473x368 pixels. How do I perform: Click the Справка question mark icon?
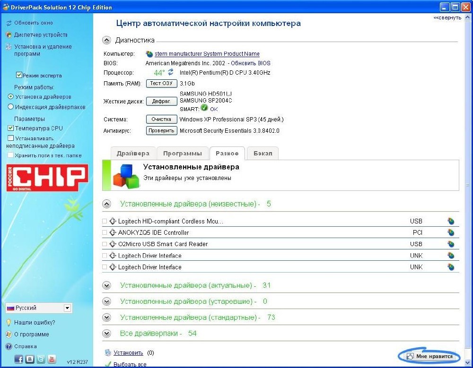(9, 346)
